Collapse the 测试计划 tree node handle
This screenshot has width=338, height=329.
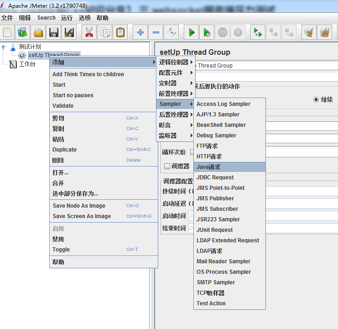[3, 47]
